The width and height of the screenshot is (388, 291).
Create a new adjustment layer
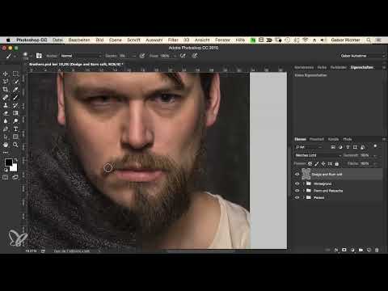click(352, 250)
